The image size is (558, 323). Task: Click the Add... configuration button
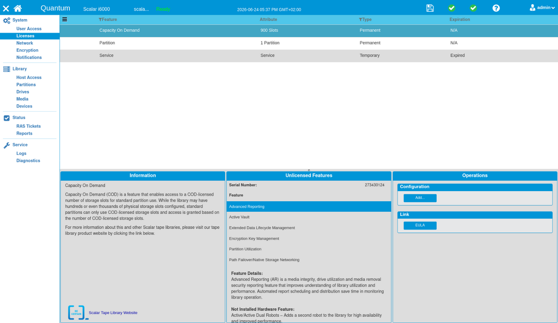coord(420,198)
